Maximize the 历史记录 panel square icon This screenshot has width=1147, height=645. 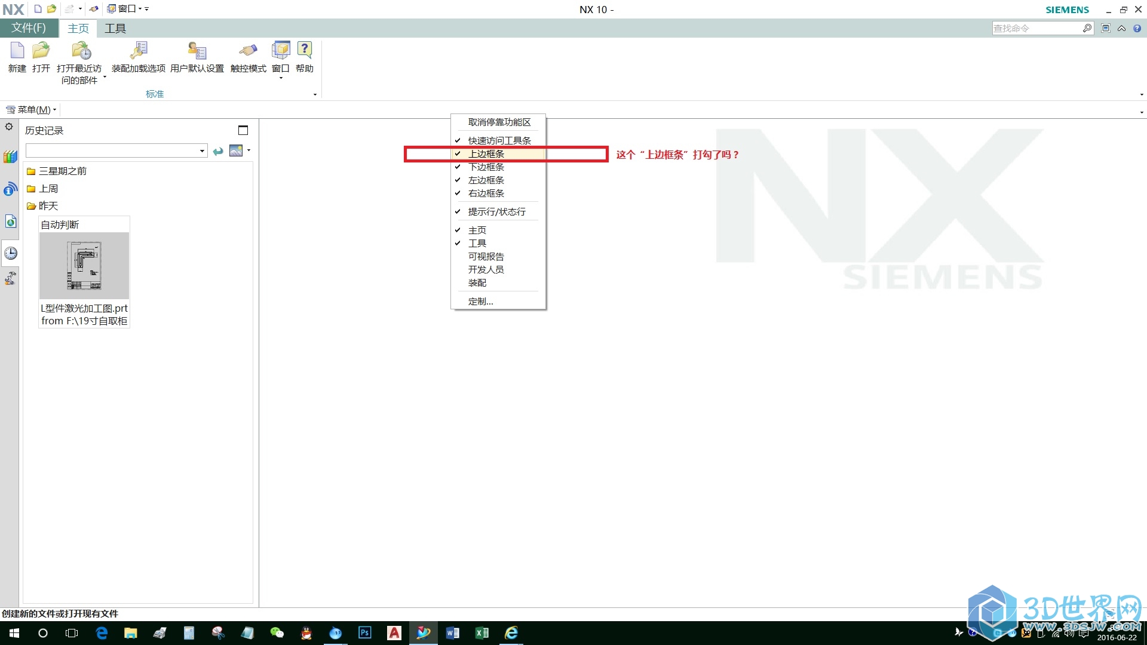click(x=243, y=130)
